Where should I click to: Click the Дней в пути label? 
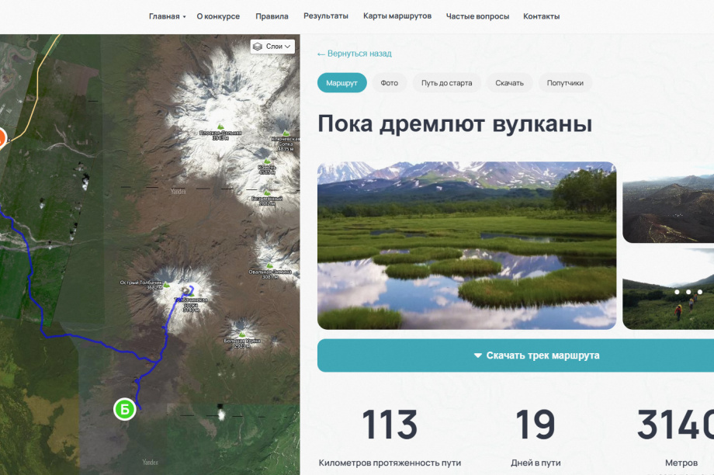tap(535, 463)
